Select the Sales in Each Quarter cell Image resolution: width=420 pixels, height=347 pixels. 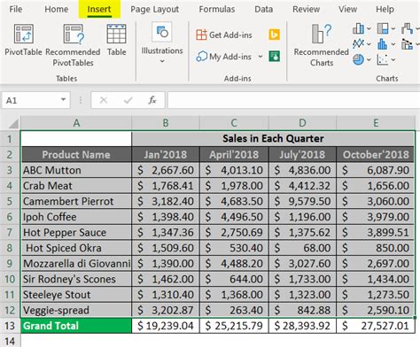(x=273, y=138)
